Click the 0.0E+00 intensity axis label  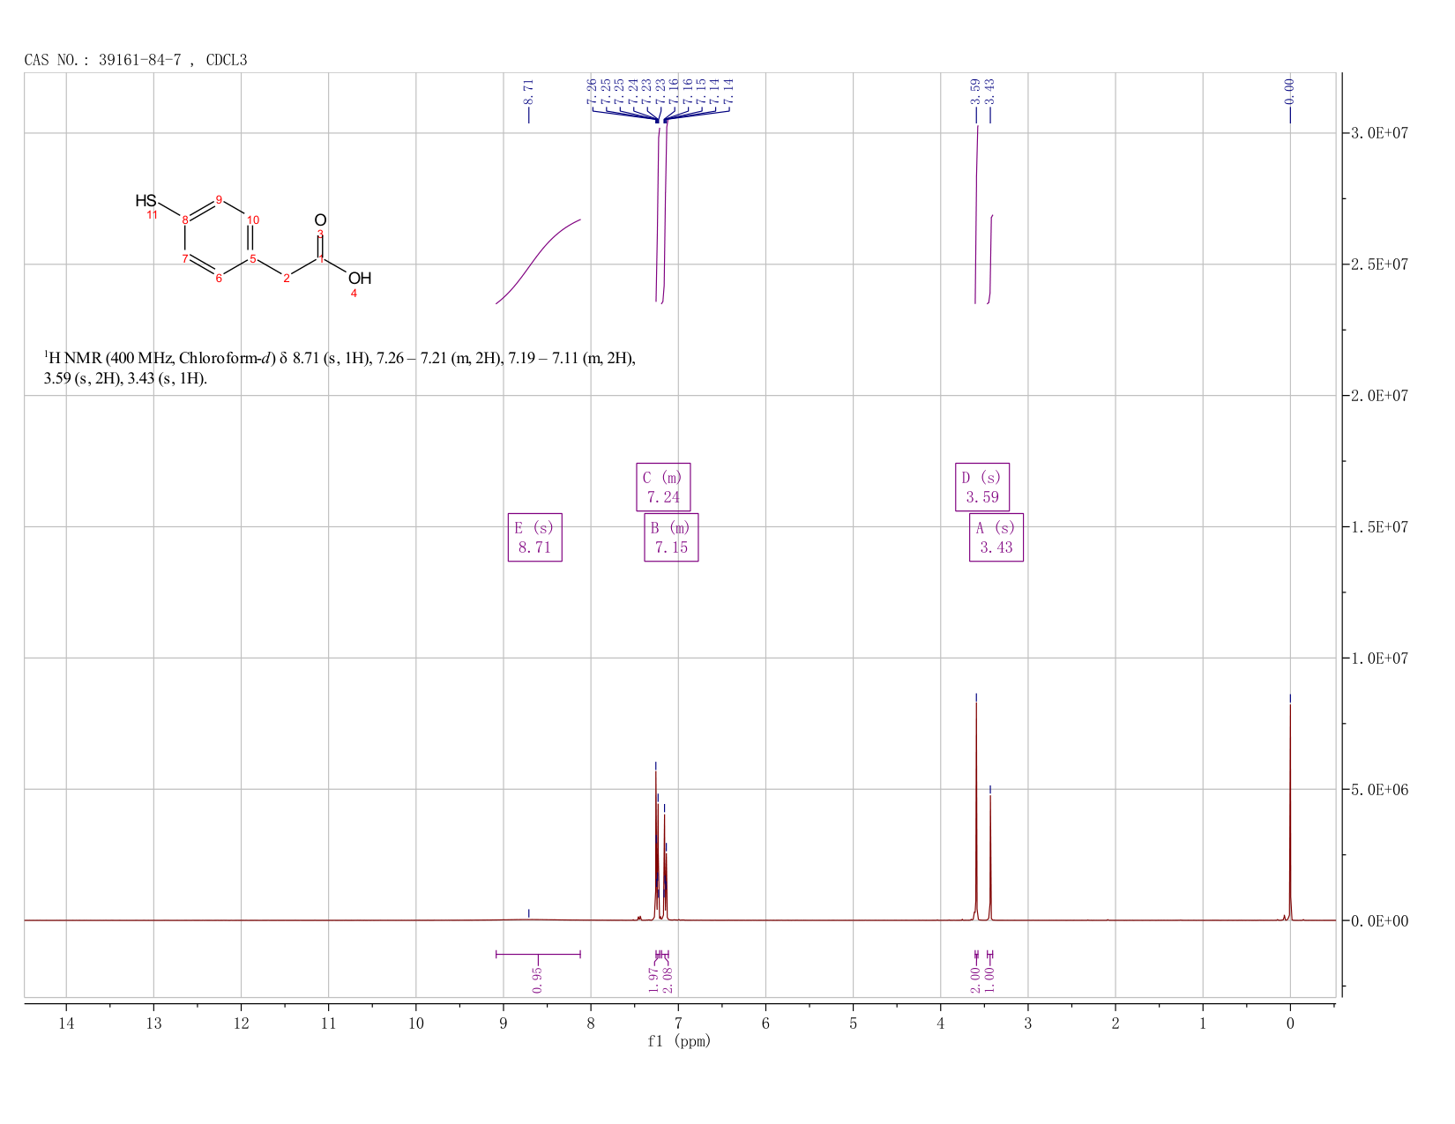pyautogui.click(x=1378, y=921)
